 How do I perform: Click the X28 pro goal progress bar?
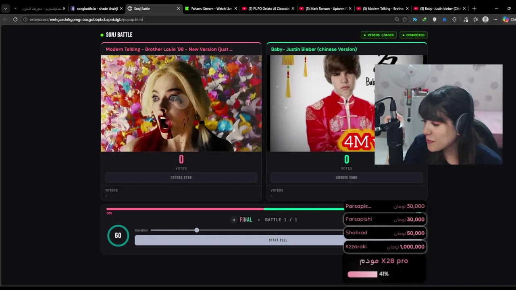tap(362, 274)
